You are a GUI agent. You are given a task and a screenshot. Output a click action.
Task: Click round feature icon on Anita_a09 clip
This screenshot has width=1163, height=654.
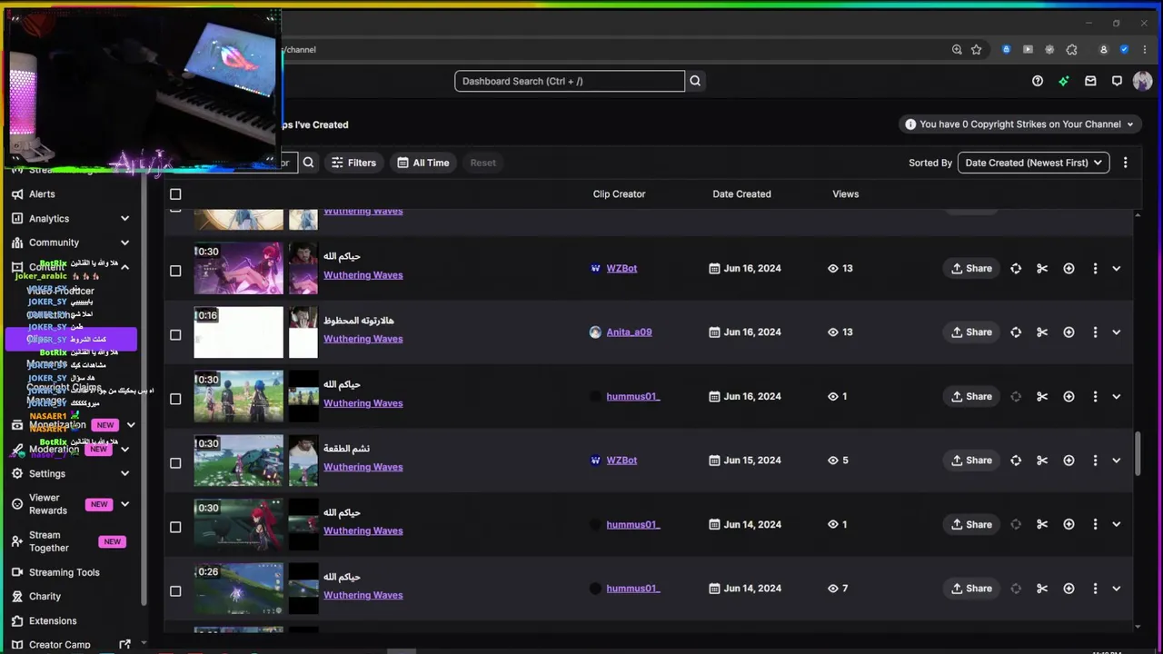(1016, 332)
